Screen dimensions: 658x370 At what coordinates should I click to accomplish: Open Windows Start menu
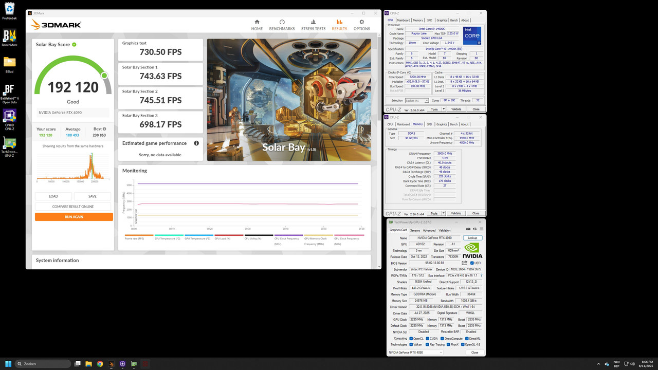pyautogui.click(x=9, y=364)
